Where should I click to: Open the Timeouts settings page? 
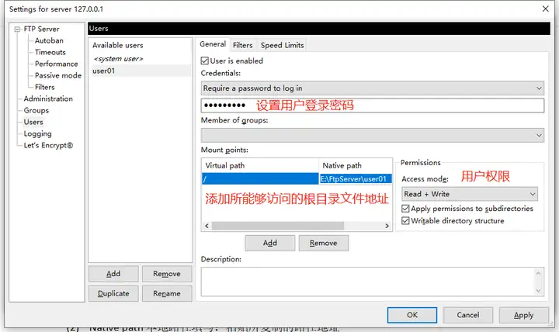coord(50,53)
